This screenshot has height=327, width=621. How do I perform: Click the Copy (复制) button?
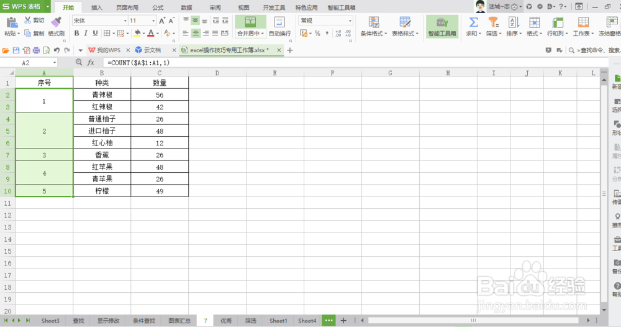click(x=34, y=34)
